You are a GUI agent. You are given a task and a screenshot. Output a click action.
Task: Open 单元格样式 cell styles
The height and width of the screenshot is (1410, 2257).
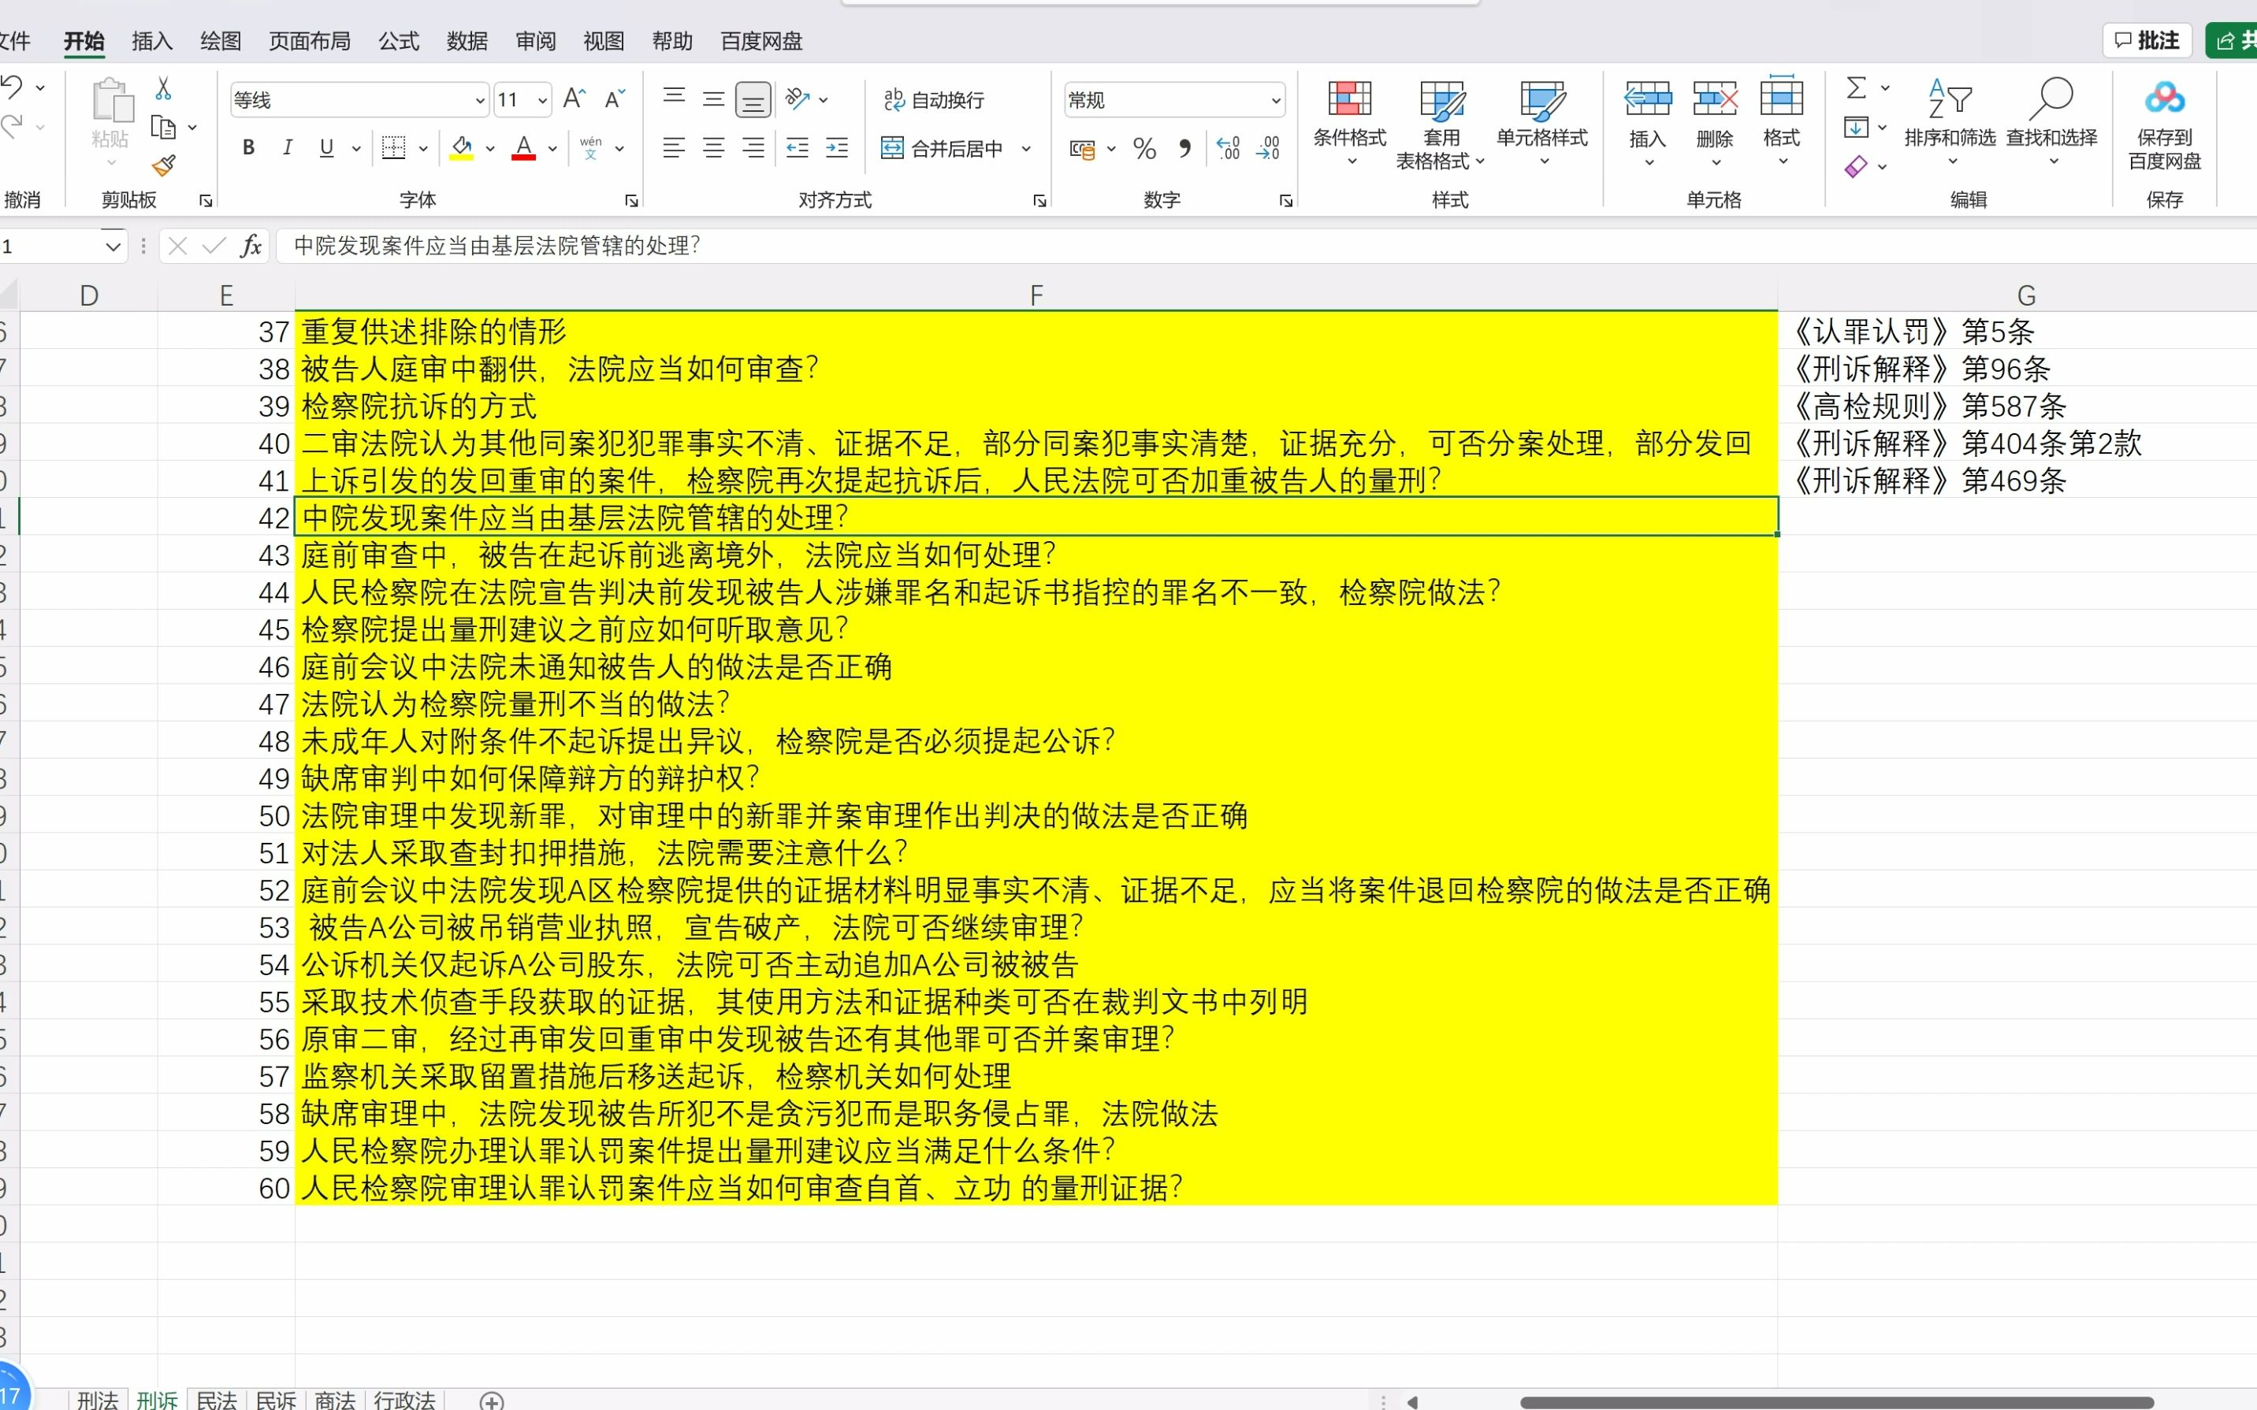[x=1541, y=123]
